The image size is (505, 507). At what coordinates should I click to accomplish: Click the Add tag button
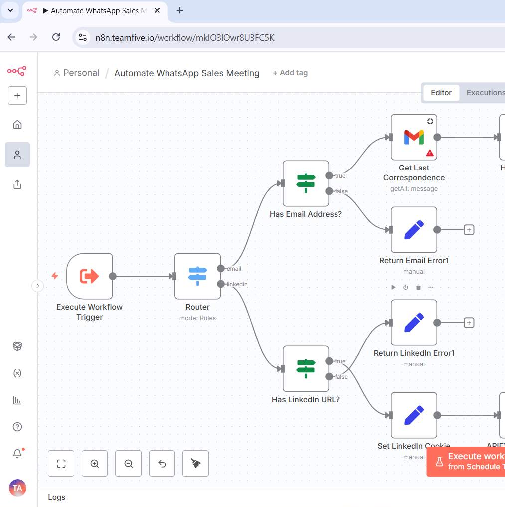tap(290, 73)
